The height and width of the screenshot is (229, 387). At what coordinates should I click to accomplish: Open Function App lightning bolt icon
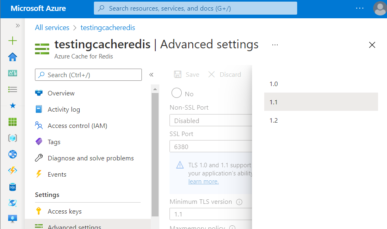(x=13, y=171)
